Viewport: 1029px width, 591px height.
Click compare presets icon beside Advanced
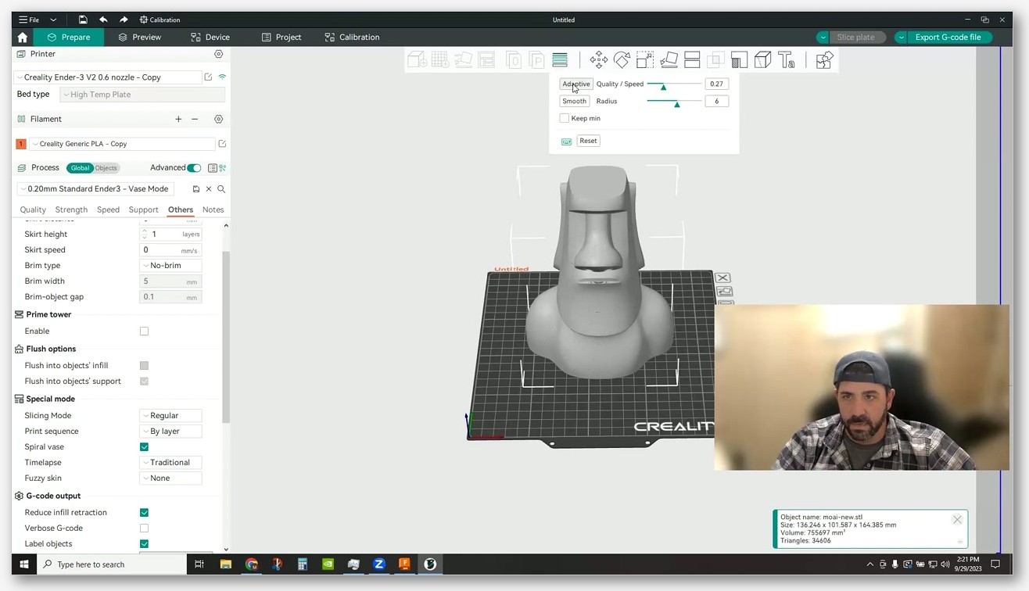coord(223,168)
